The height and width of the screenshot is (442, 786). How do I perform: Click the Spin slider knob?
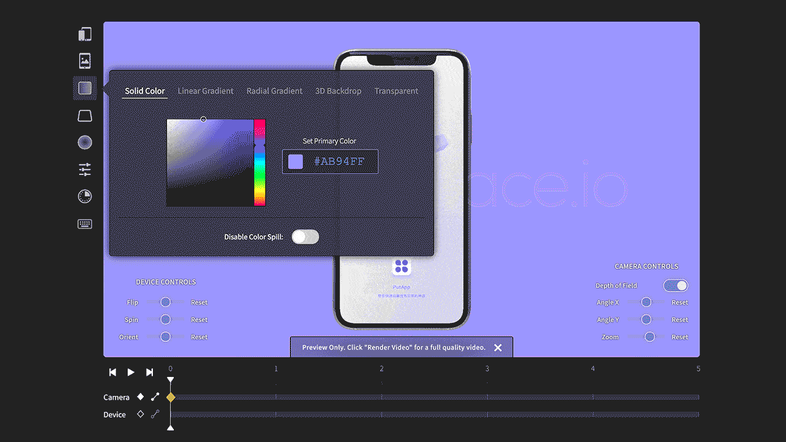click(x=165, y=320)
